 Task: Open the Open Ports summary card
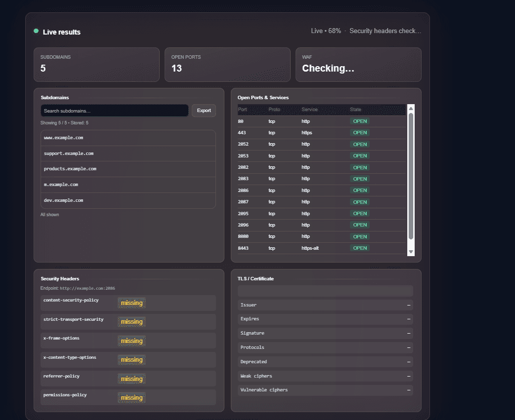point(227,65)
